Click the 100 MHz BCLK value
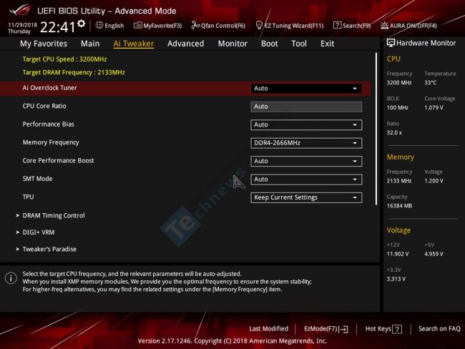 (397, 108)
